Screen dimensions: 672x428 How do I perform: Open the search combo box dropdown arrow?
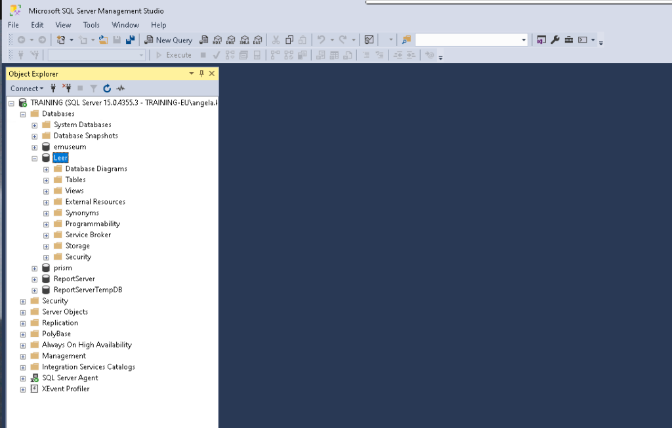[x=524, y=40]
